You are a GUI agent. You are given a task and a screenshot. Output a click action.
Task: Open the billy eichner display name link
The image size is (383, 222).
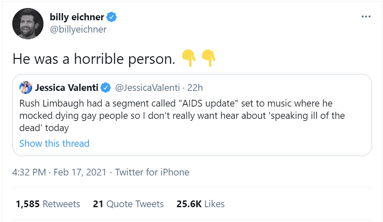coord(77,17)
